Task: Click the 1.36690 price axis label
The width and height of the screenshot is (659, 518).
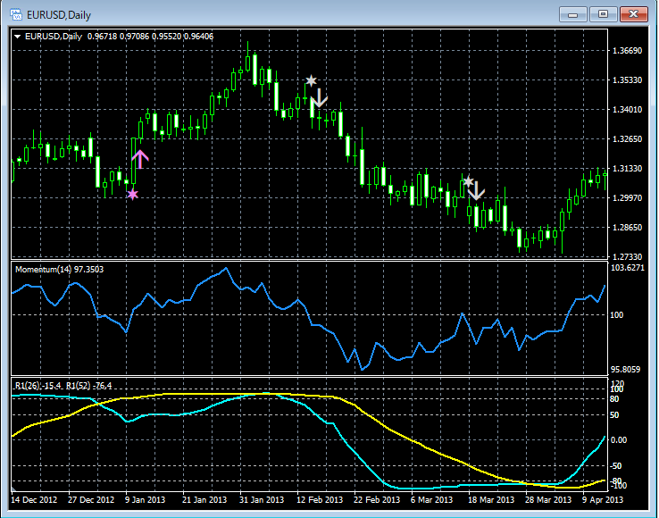Action: point(630,51)
